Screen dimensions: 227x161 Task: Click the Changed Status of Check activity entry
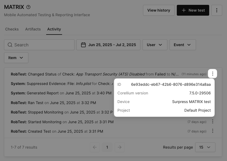pyautogui.click(x=95, y=74)
